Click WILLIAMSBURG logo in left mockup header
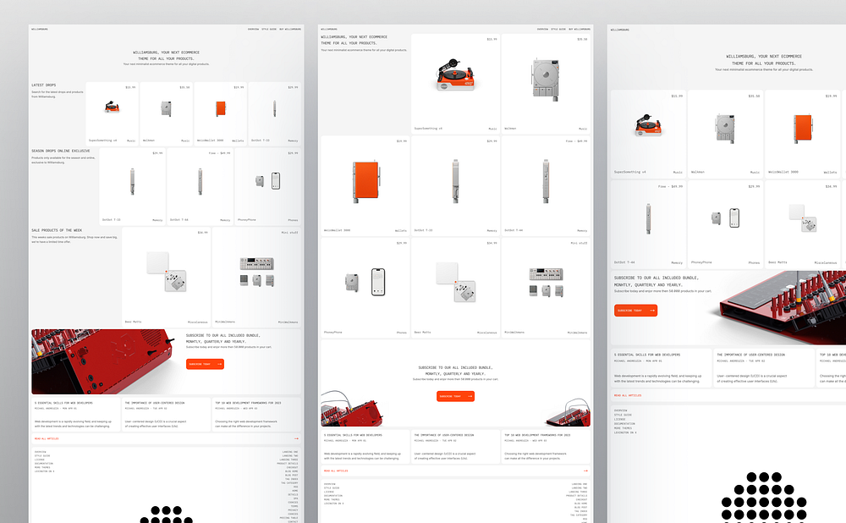The height and width of the screenshot is (523, 846). tap(40, 29)
